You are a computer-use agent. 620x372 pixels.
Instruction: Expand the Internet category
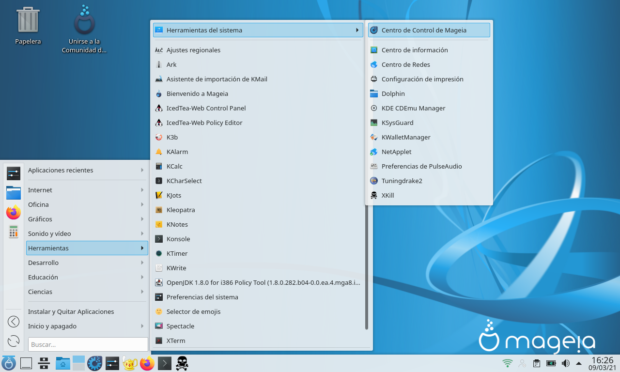click(87, 190)
